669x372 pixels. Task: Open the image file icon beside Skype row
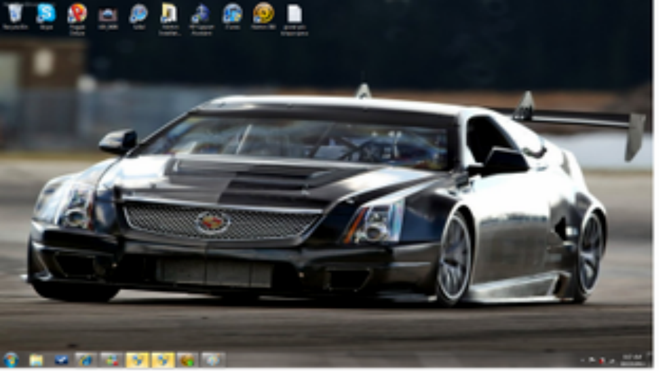coord(108,17)
